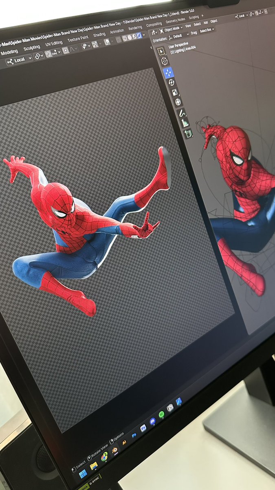Toggle rendered viewport shading mode
The image size is (275, 490).
click(139, 35)
